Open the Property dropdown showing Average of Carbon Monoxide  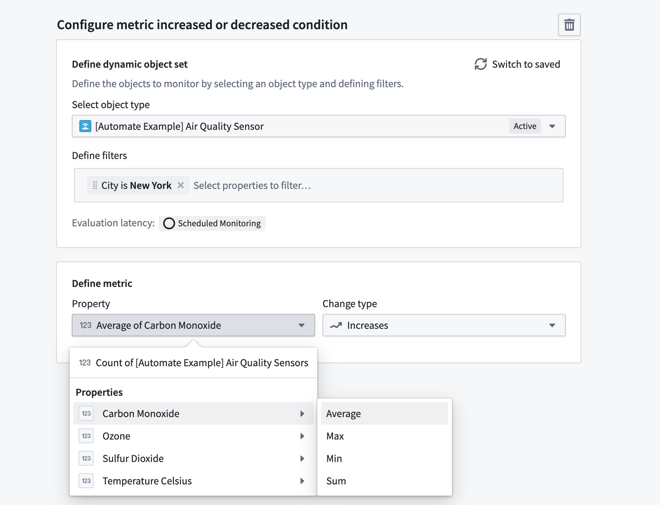tap(193, 325)
